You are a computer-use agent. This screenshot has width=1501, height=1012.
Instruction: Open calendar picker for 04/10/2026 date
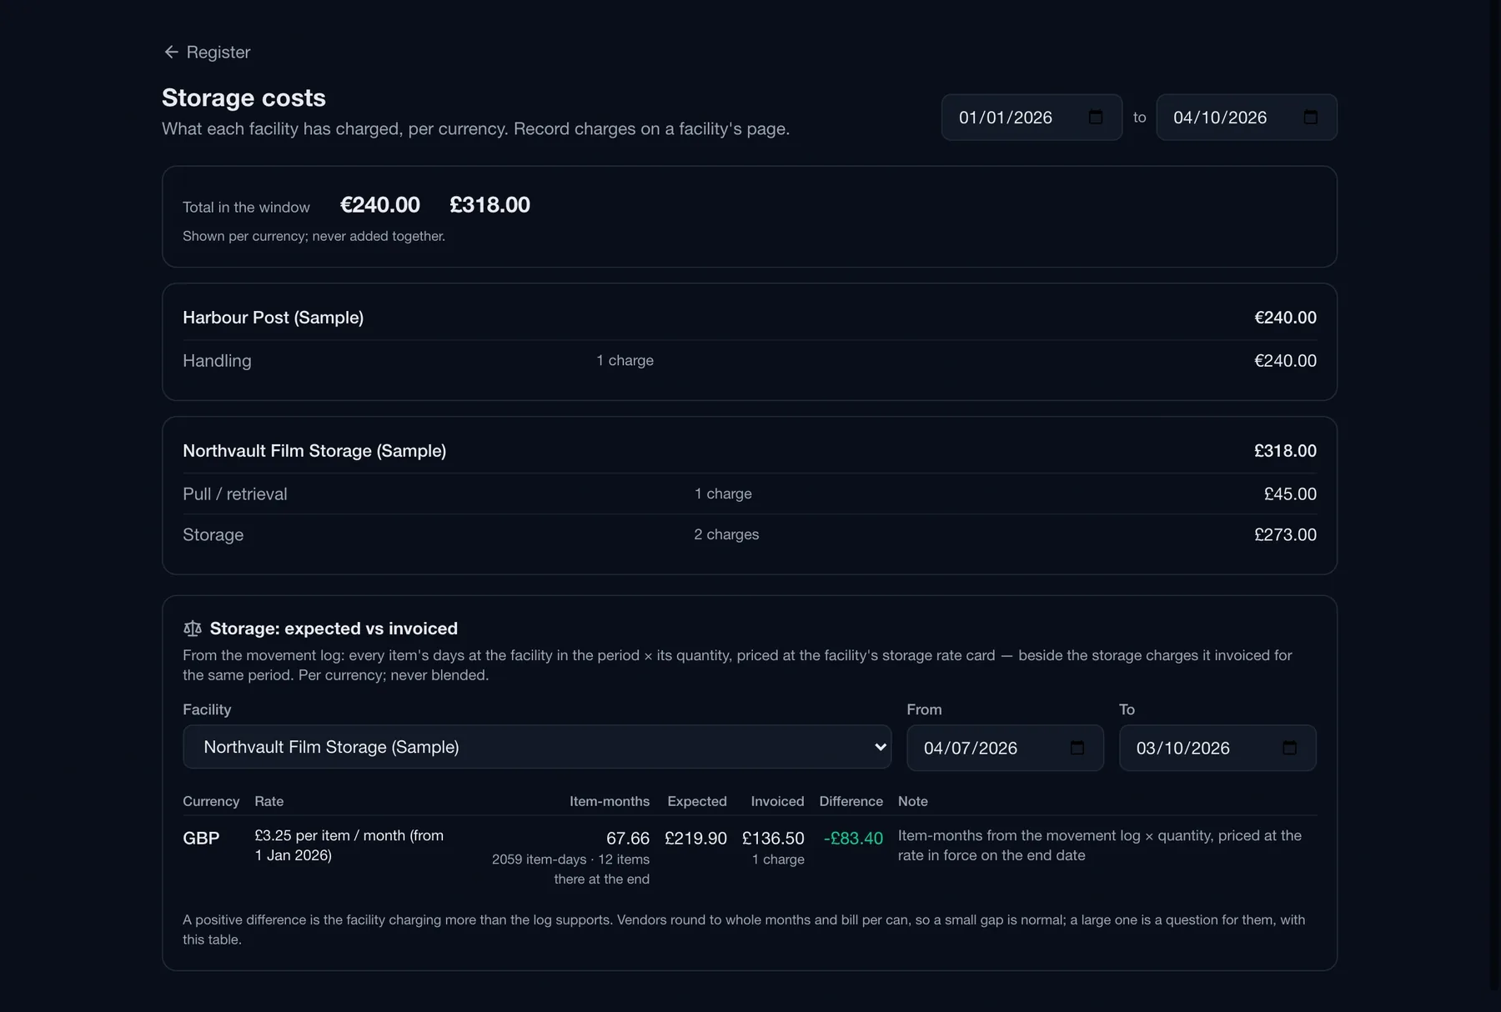tap(1310, 118)
